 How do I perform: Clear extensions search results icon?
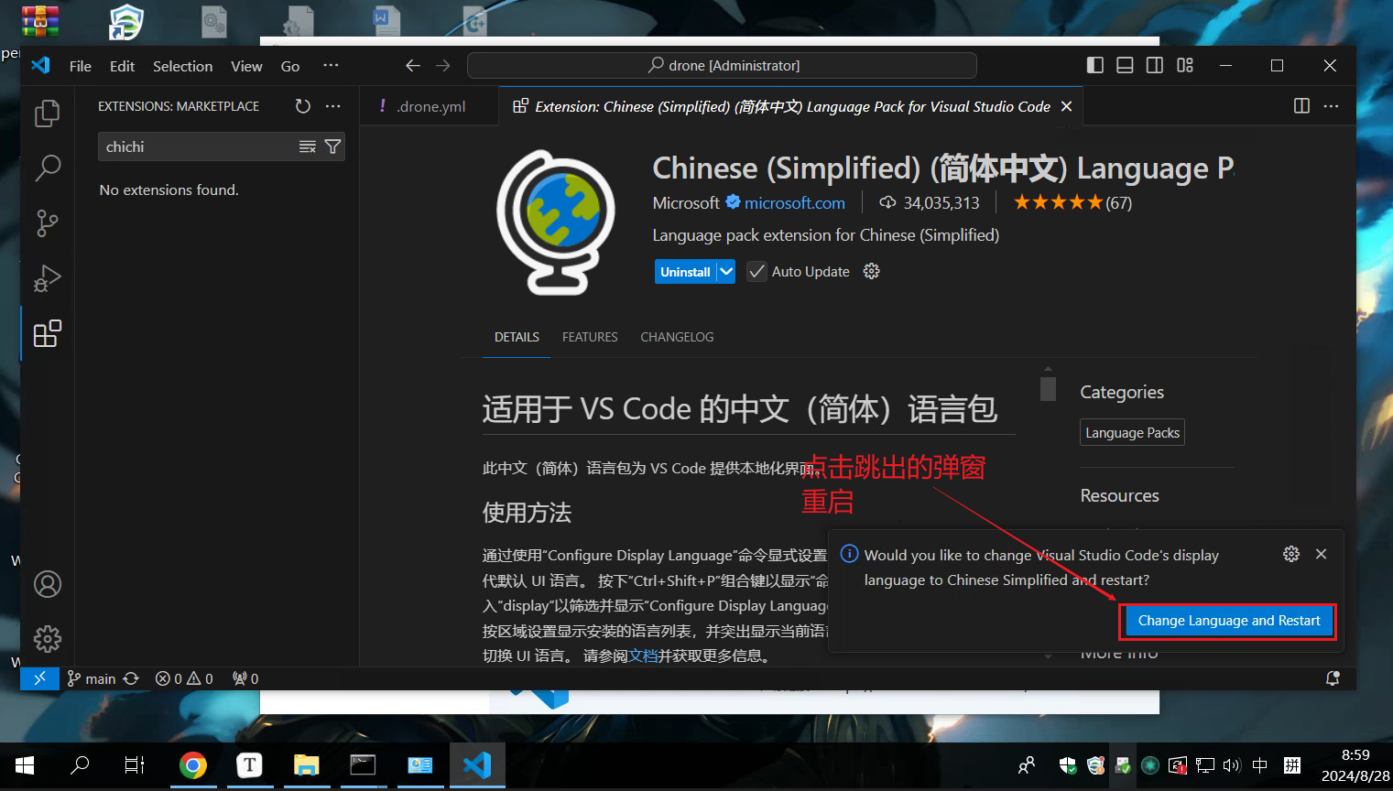307,146
